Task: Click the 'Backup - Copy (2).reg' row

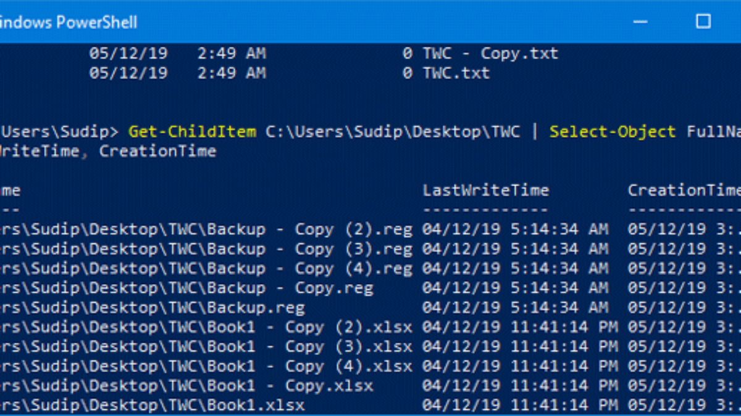Action: click(x=206, y=230)
